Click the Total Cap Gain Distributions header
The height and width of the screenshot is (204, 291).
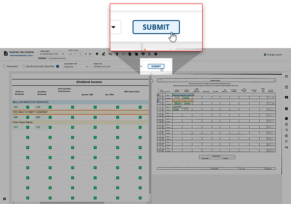point(64,90)
